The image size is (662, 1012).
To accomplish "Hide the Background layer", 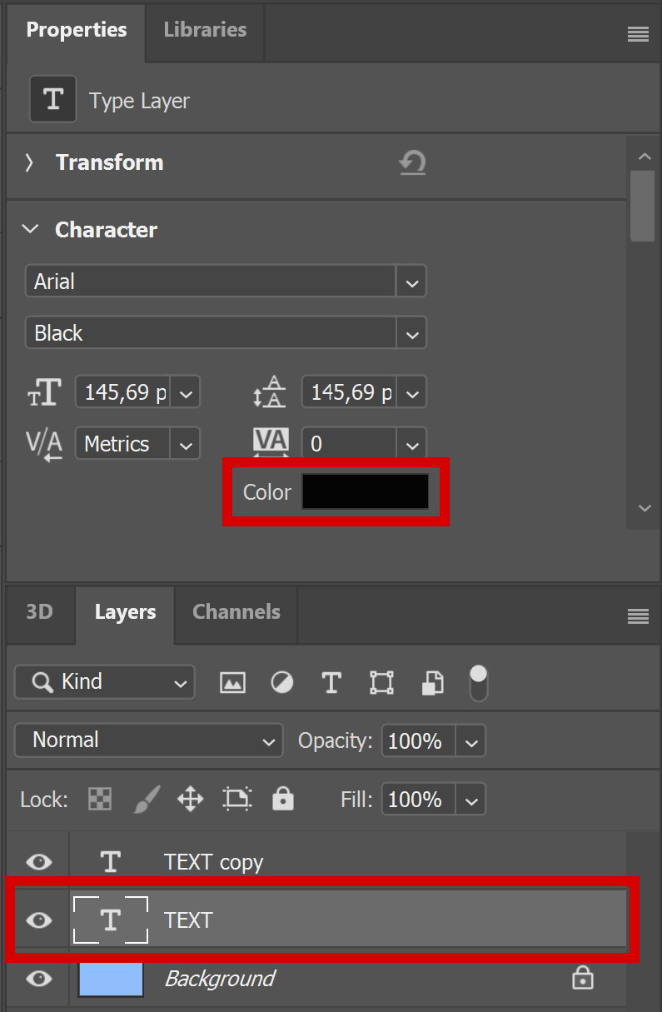I will point(38,979).
